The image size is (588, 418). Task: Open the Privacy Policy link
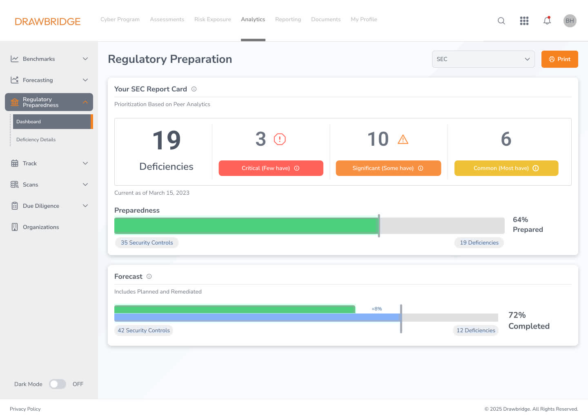click(25, 409)
